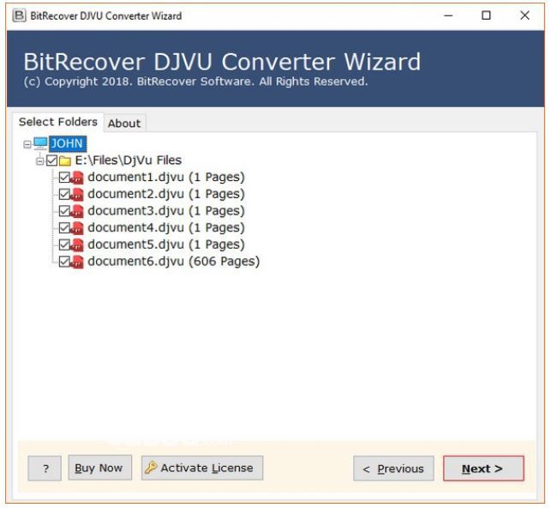Click the JOHN computer icon

click(x=40, y=143)
